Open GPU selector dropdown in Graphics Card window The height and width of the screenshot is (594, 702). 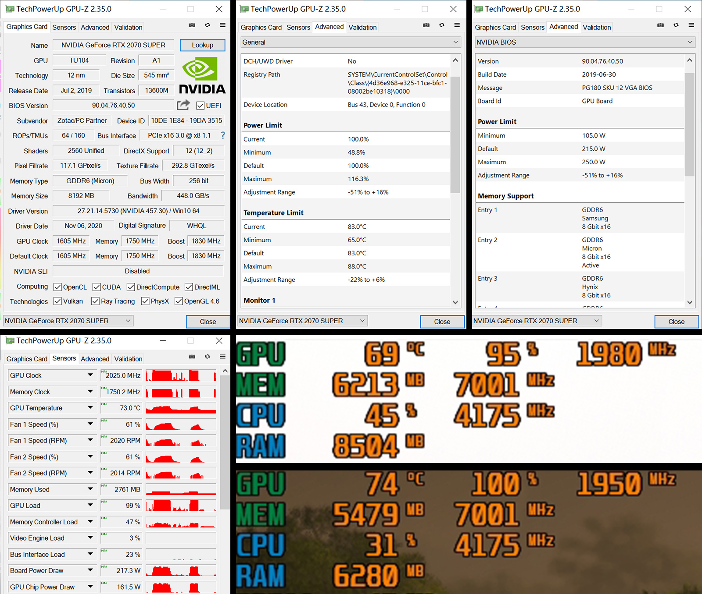tap(68, 321)
